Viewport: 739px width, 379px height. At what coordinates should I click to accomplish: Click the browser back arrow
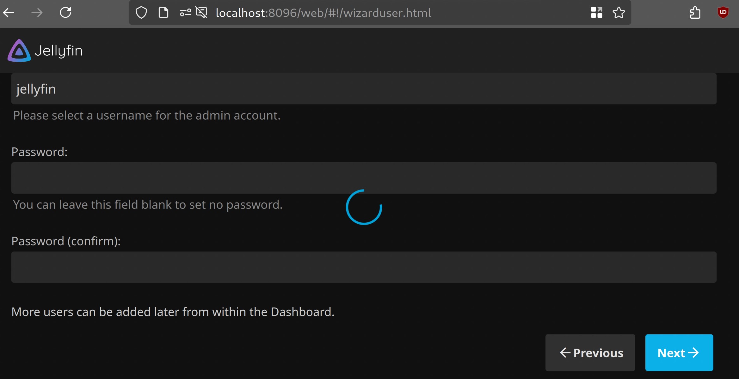tap(9, 13)
